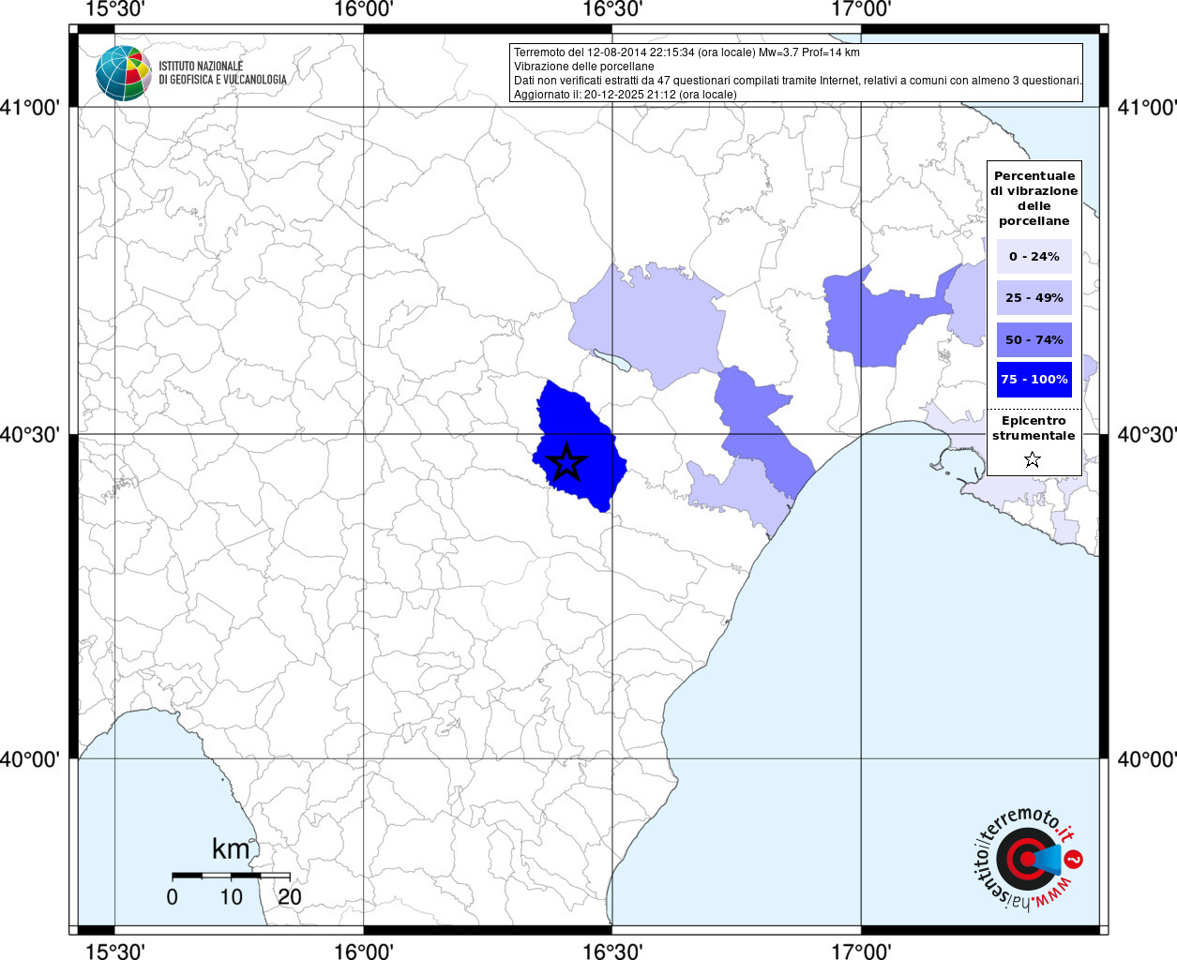
Task: Select the 50 - 74% legend swatch
Action: click(1034, 339)
